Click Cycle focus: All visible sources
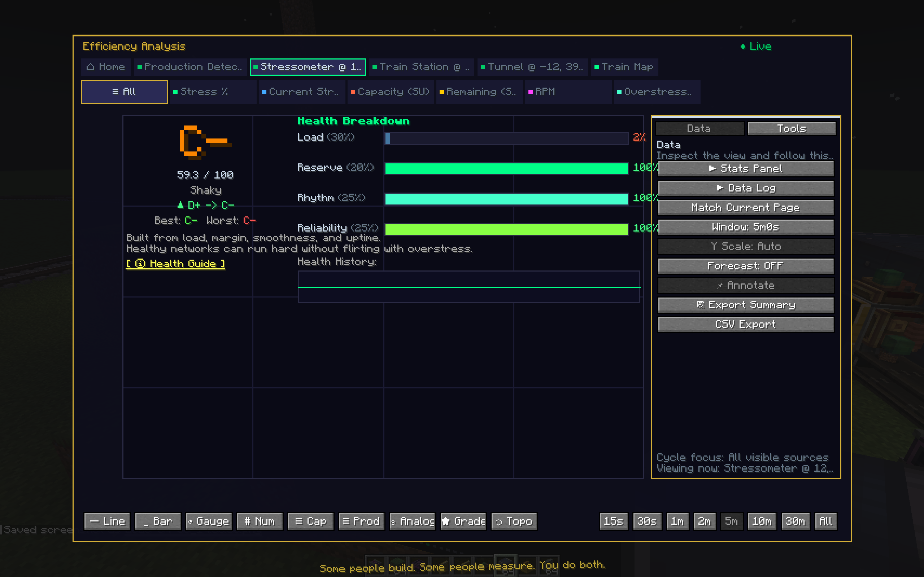The height and width of the screenshot is (577, 924). (x=743, y=457)
